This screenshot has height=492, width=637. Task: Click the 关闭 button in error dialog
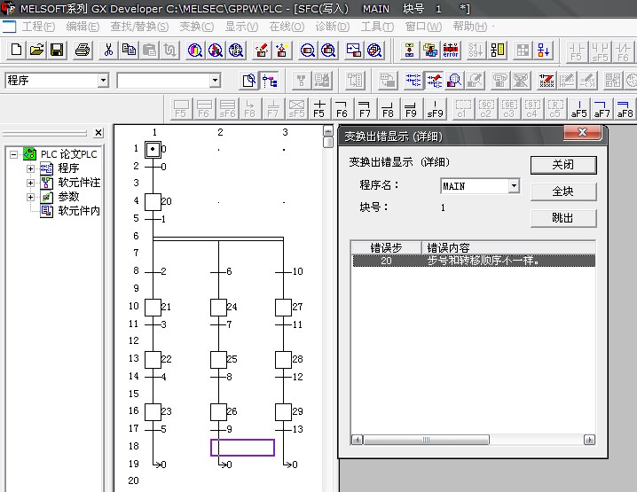562,165
